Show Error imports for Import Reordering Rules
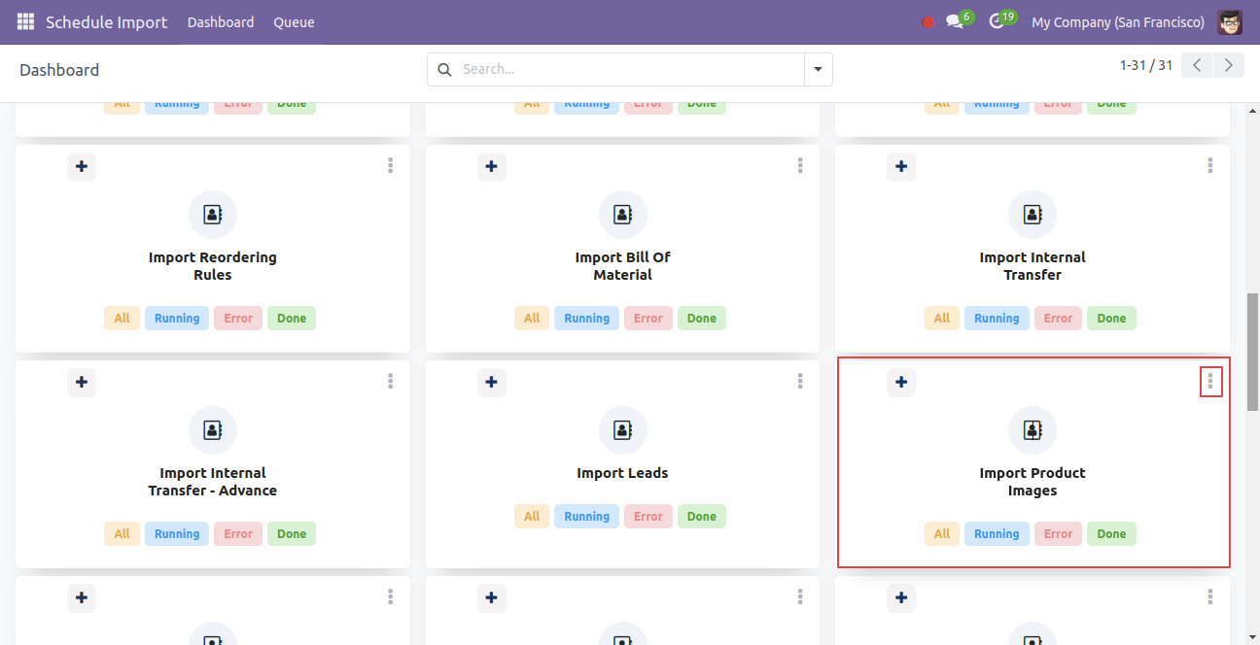The height and width of the screenshot is (645, 1260). (238, 319)
